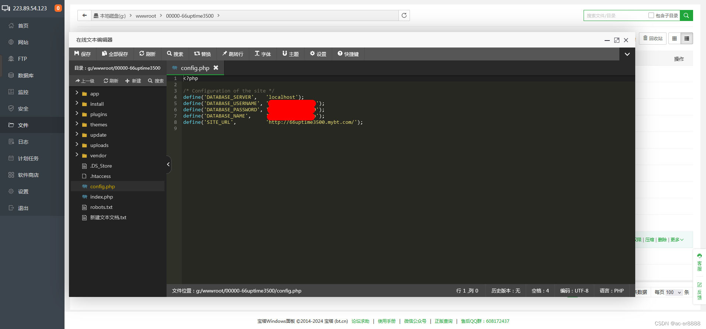706x329 pixels.
Task: Open 跳转行 go to line
Action: tap(233, 54)
